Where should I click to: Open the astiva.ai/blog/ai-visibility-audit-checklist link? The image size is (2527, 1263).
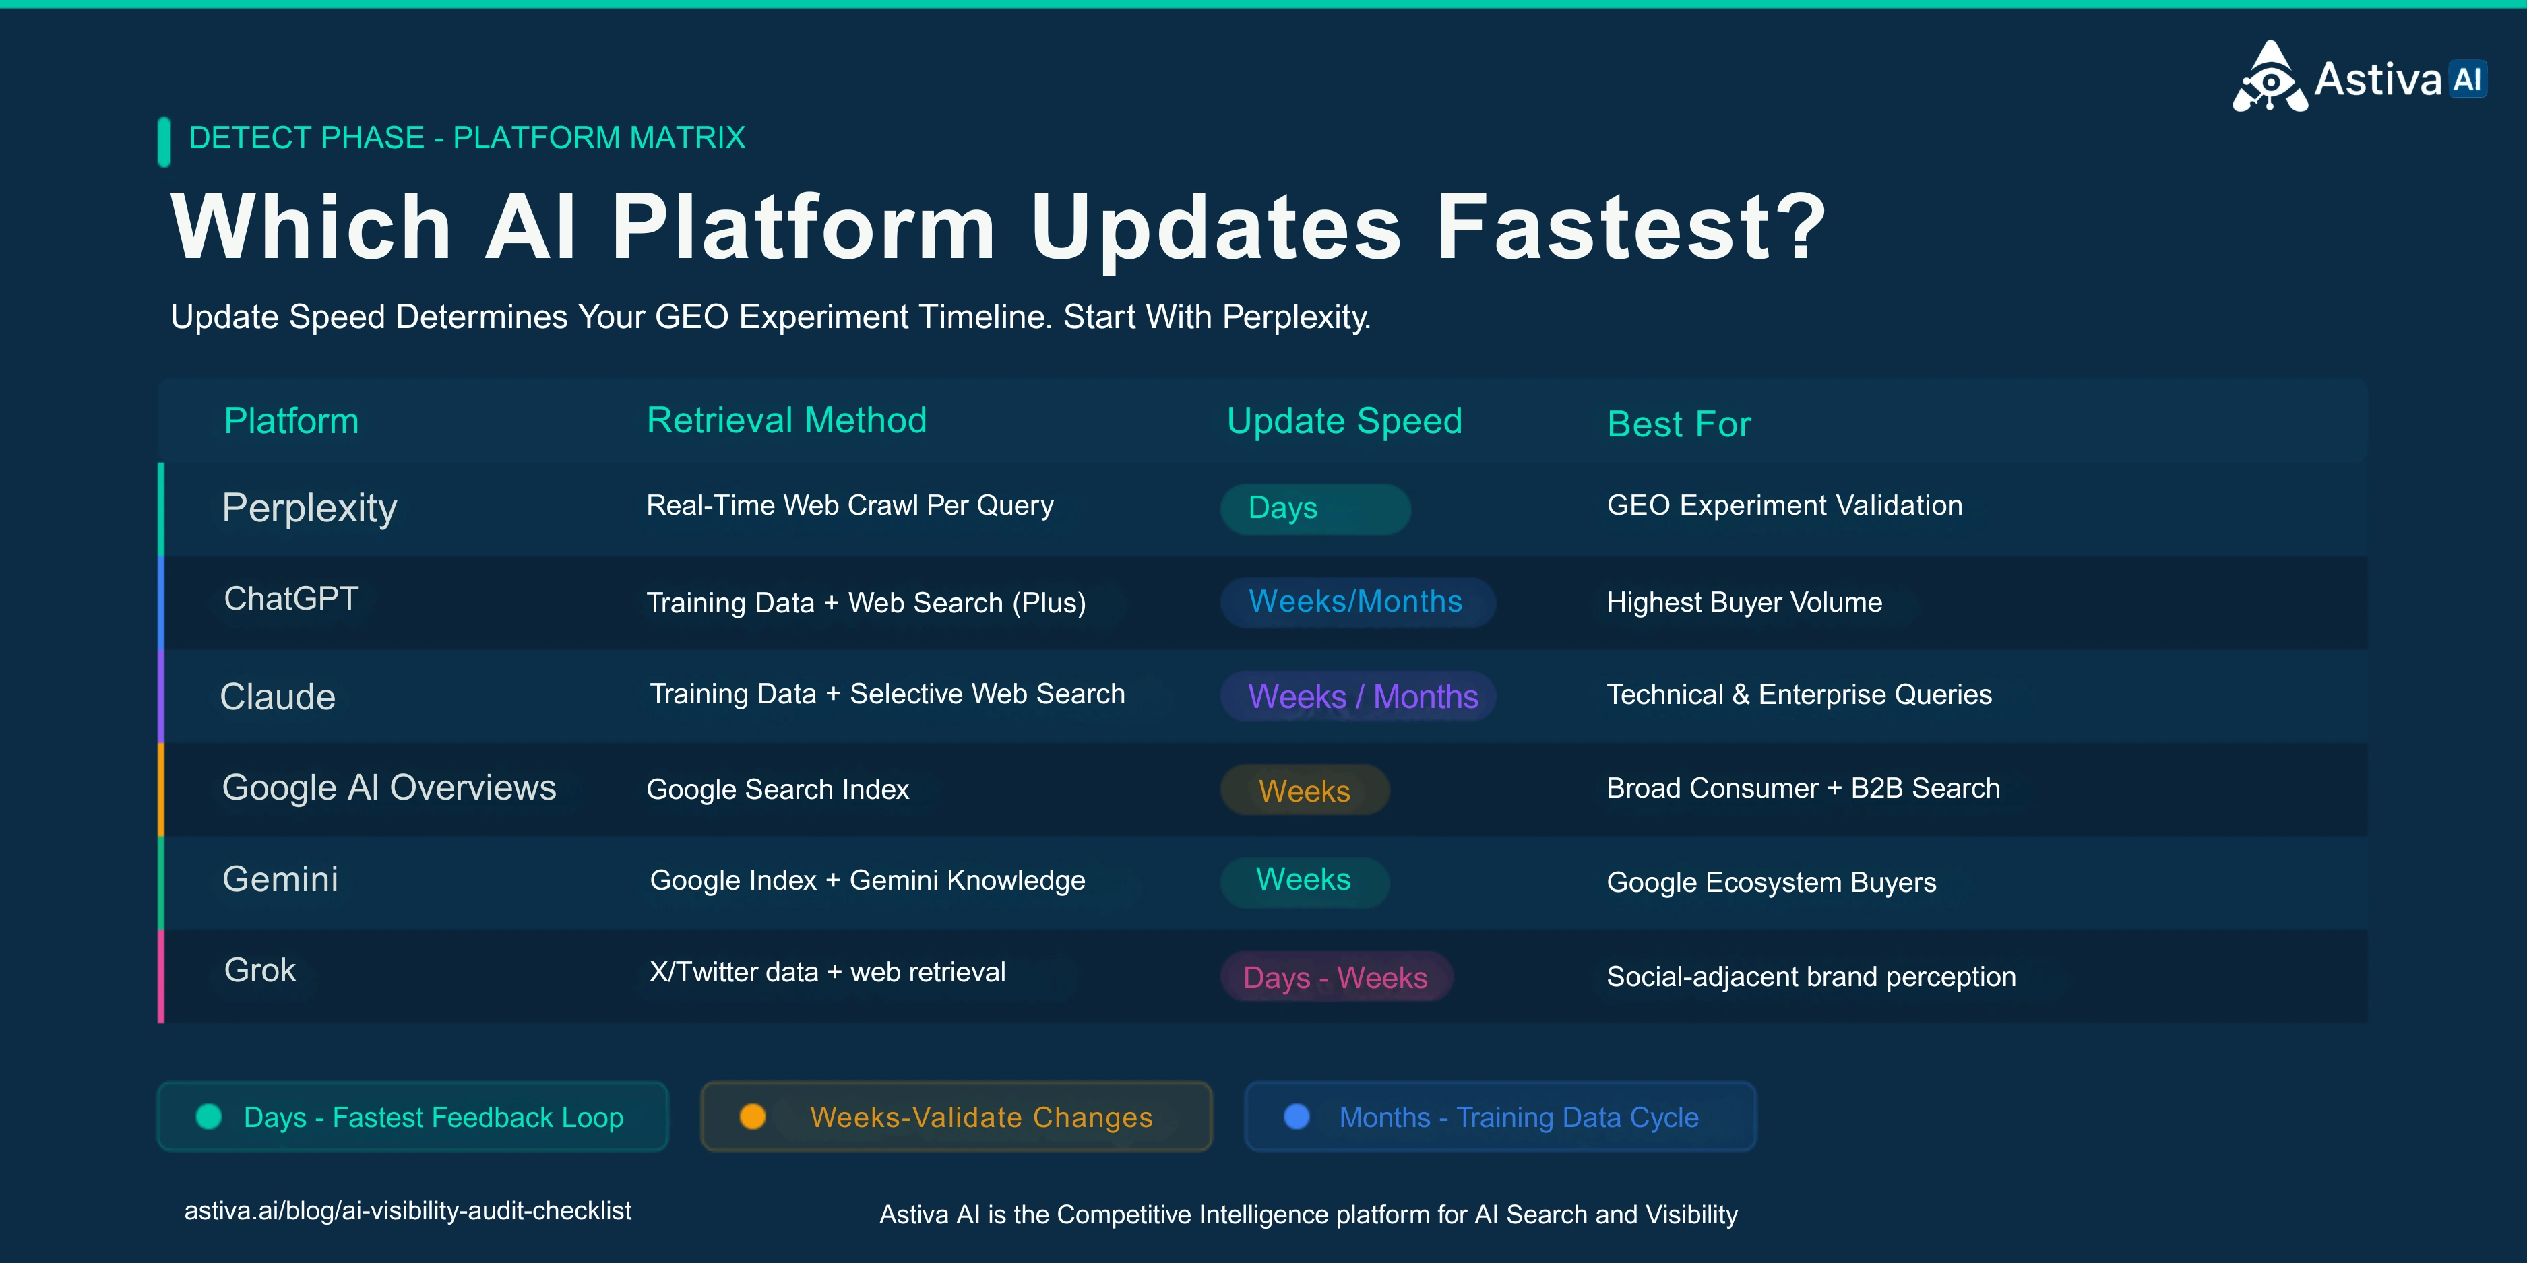coord(407,1211)
